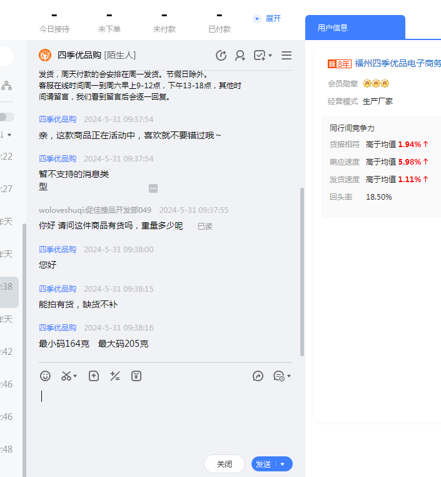Click the yen order/payment icon
Screen dimensions: 441x477
click(x=136, y=376)
